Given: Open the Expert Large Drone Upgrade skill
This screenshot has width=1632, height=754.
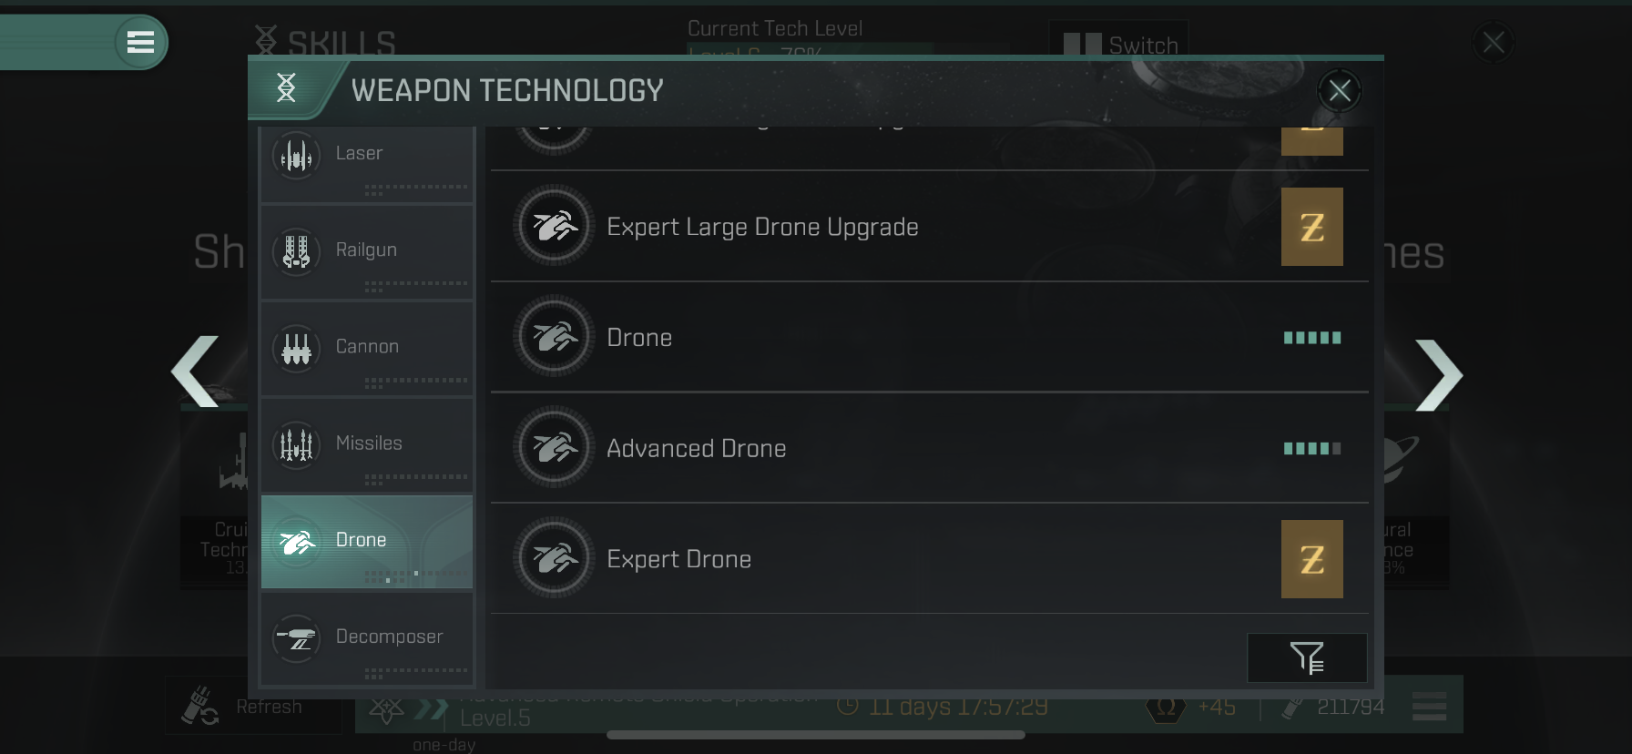Looking at the screenshot, I should click(929, 226).
